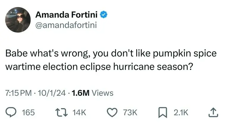
Task: Open the 165 replies count
Action: click(x=29, y=112)
